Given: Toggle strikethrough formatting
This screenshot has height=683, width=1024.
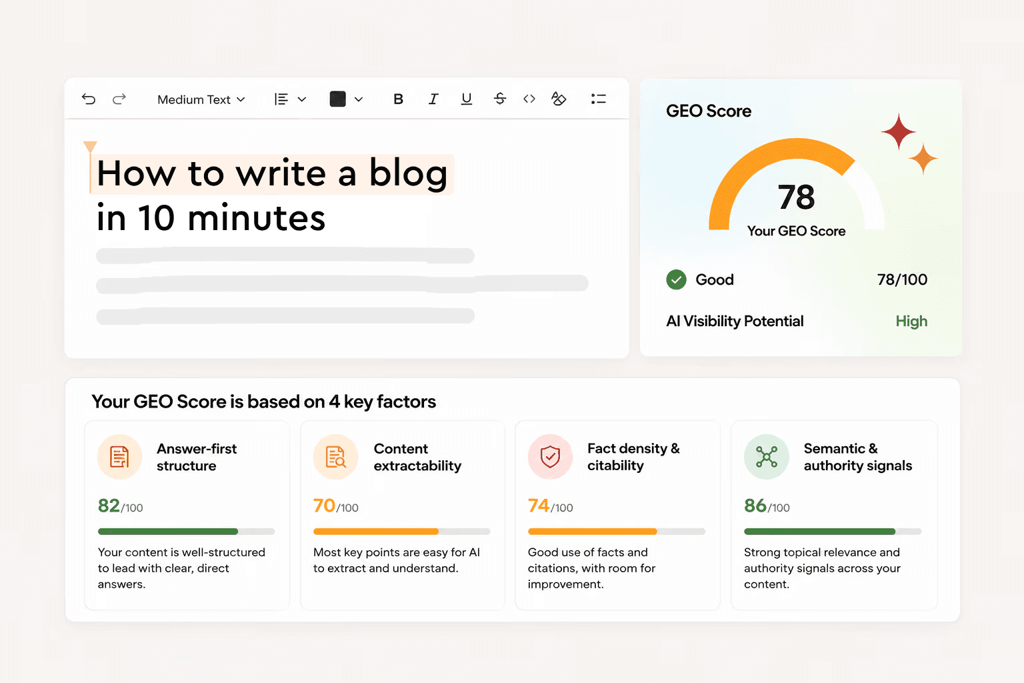Looking at the screenshot, I should coord(500,99).
